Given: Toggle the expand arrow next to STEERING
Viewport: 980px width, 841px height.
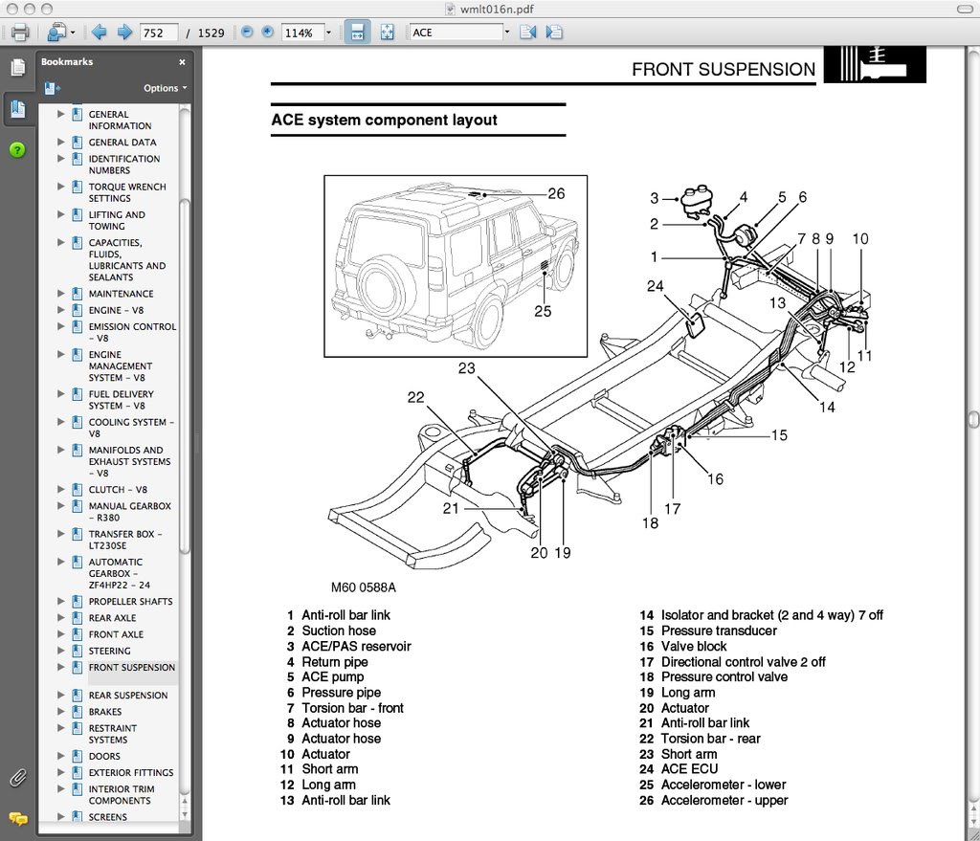Looking at the screenshot, I should click(62, 651).
